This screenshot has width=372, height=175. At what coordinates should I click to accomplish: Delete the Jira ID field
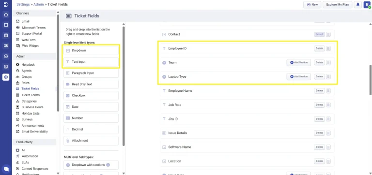pyautogui.click(x=319, y=119)
